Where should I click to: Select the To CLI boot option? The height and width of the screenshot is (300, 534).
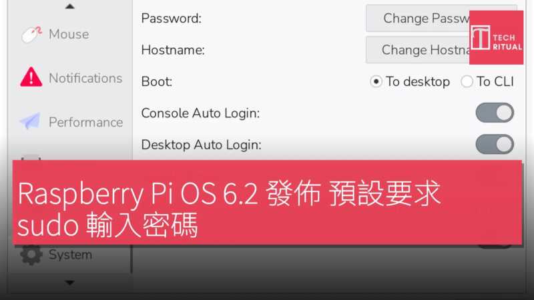coord(465,81)
